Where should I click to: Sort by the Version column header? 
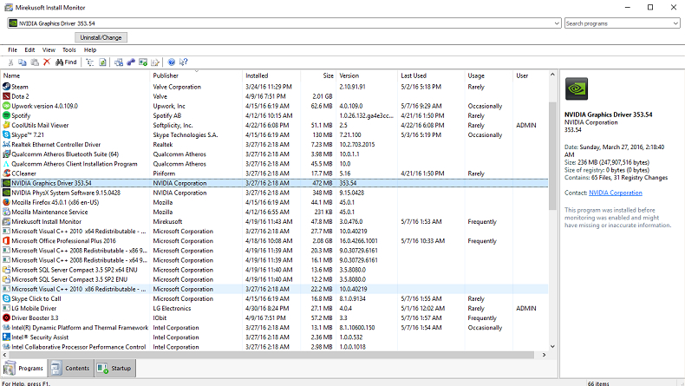click(x=367, y=75)
